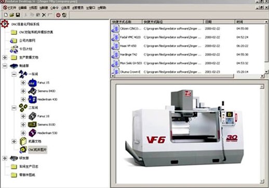The image size is (269, 188).
Task: Click the Fadal VMC 4020 list entry
Action: [x=130, y=37]
